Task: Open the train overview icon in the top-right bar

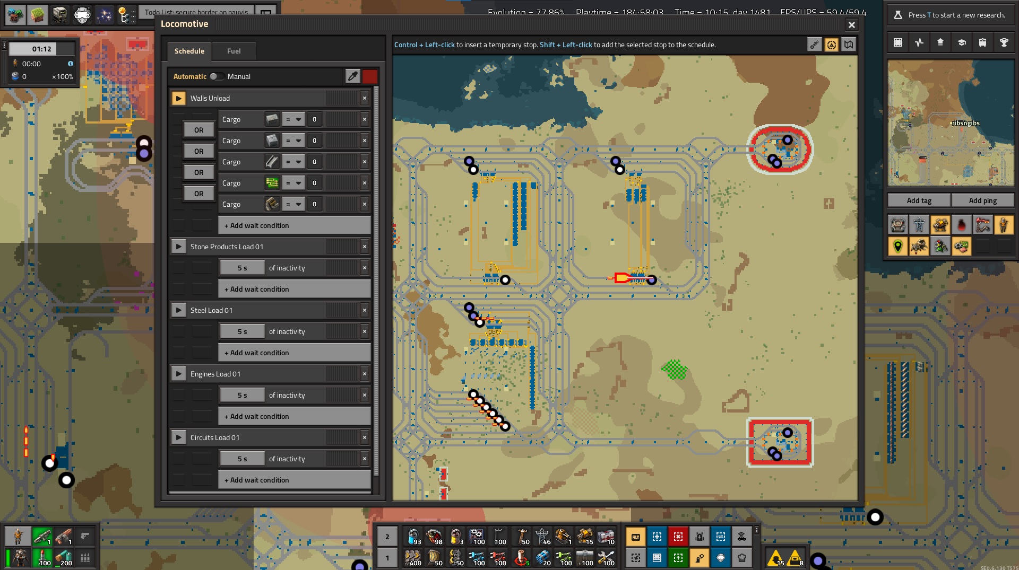Action: pyautogui.click(x=982, y=42)
